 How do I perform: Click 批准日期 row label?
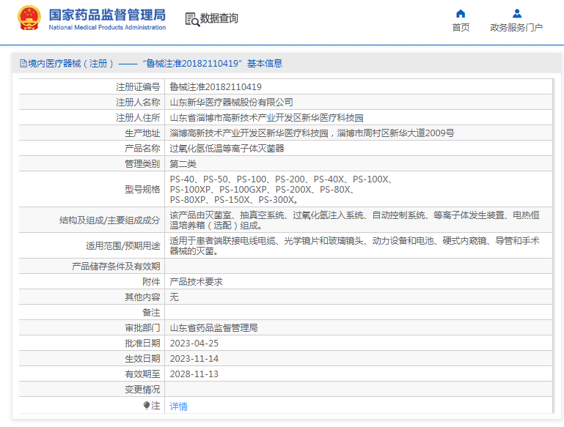point(142,344)
